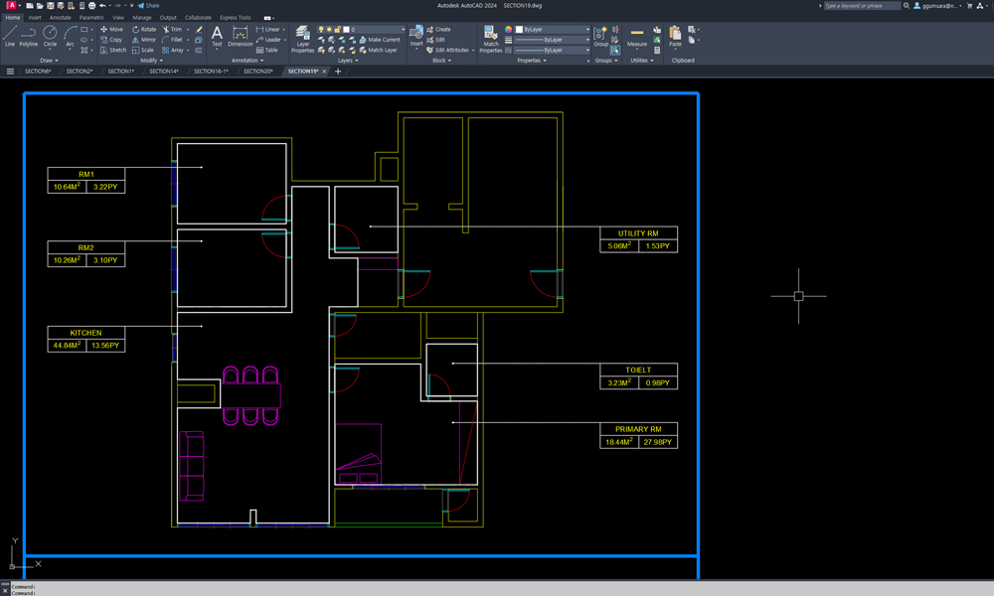Click the Insert block button

coord(416,36)
